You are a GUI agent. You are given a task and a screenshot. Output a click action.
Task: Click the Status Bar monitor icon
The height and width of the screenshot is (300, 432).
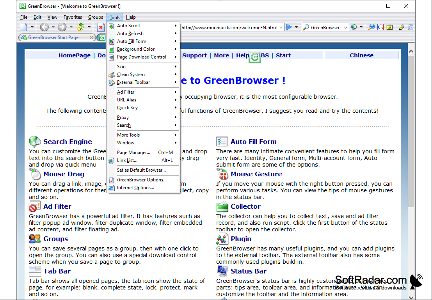click(x=222, y=271)
